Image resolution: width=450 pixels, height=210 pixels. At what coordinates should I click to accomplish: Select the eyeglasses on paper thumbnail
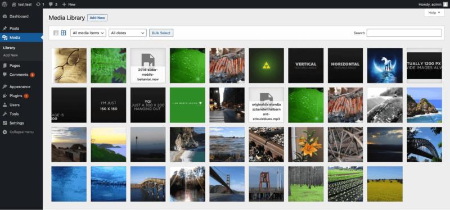[69, 66]
